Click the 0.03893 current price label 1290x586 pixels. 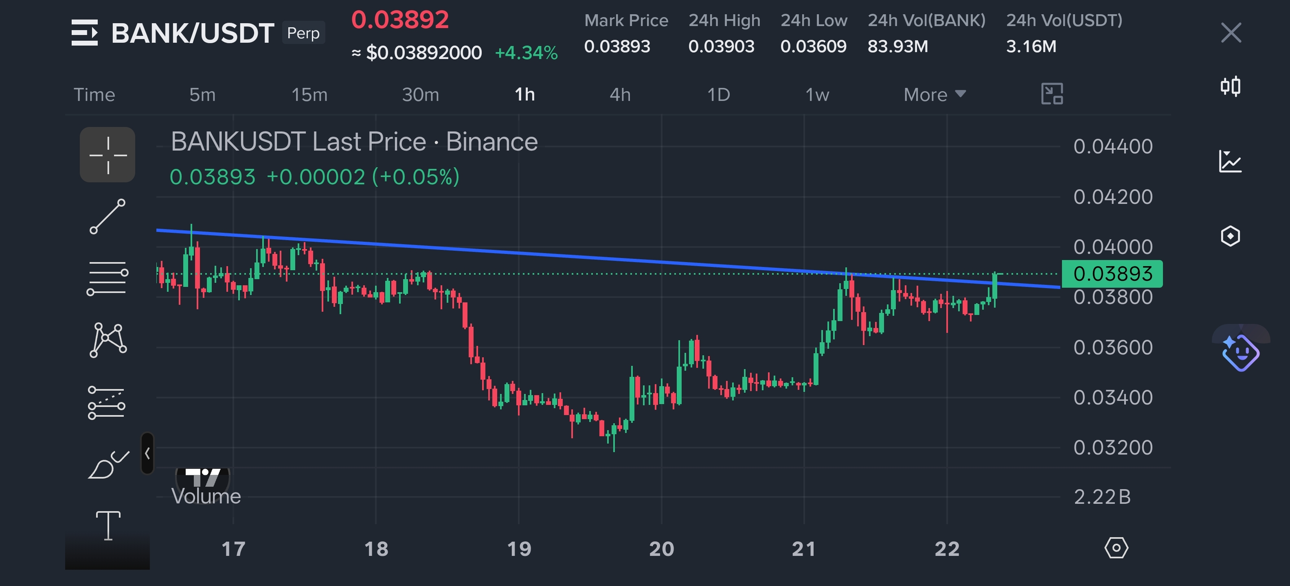pyautogui.click(x=1112, y=274)
